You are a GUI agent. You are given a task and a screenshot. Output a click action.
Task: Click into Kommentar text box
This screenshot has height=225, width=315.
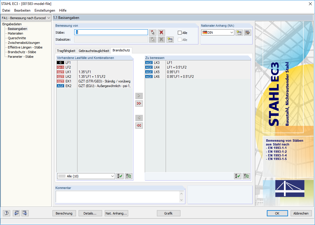117,197
